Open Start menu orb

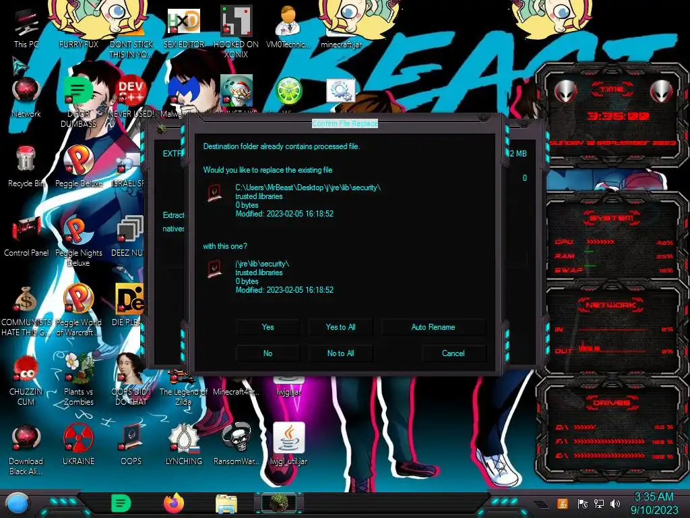point(18,504)
